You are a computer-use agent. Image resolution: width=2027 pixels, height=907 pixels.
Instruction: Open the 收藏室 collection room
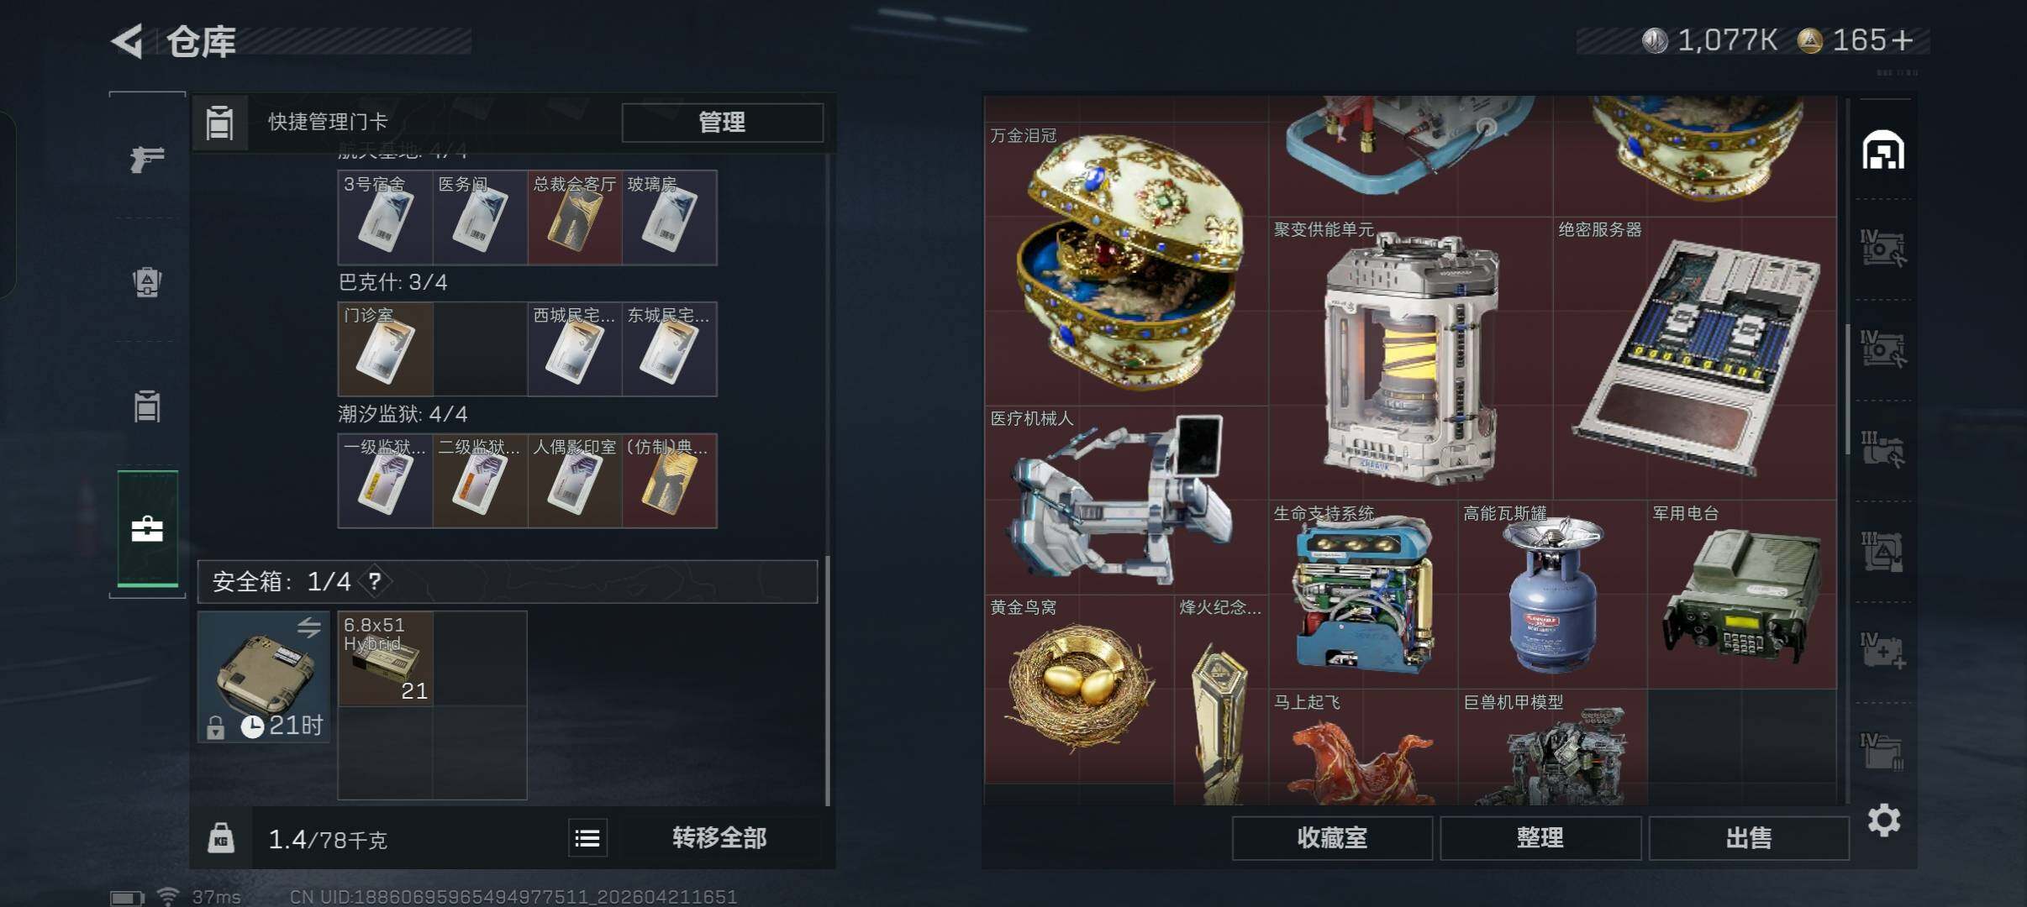coord(1332,837)
